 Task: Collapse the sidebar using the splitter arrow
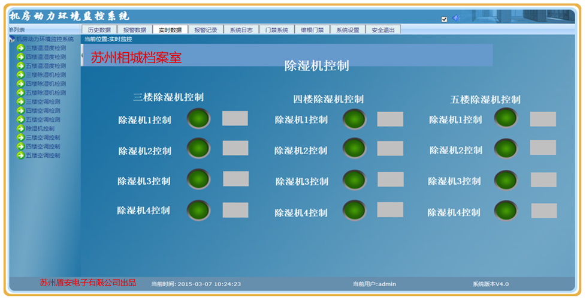tap(82, 55)
